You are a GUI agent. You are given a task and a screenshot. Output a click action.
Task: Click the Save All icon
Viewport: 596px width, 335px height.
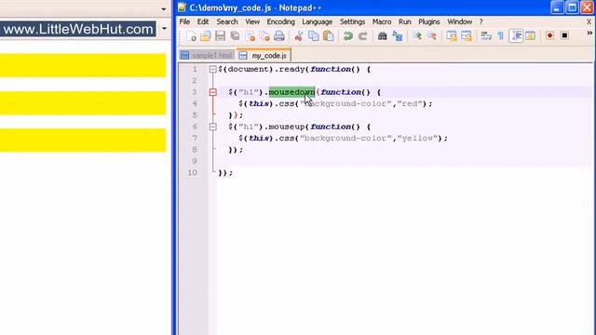pyautogui.click(x=235, y=36)
